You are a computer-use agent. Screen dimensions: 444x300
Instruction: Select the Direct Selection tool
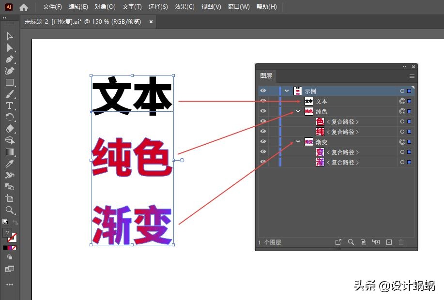[10, 48]
